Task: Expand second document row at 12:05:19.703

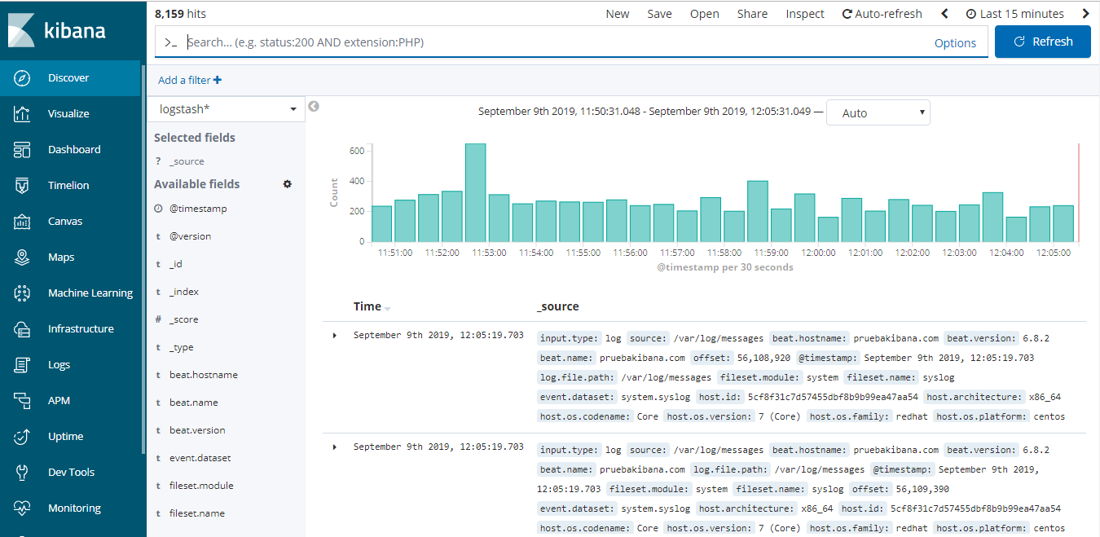Action: [x=335, y=447]
